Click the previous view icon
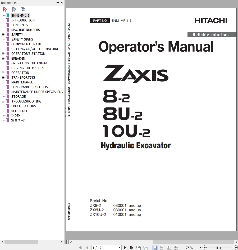This screenshot has height=250, width=238. [x=139, y=248]
